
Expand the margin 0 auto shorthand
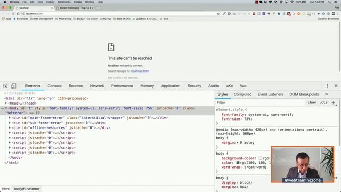tap(238, 143)
